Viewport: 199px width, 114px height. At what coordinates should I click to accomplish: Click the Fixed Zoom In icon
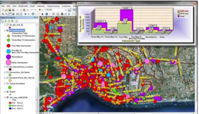tap(18, 14)
